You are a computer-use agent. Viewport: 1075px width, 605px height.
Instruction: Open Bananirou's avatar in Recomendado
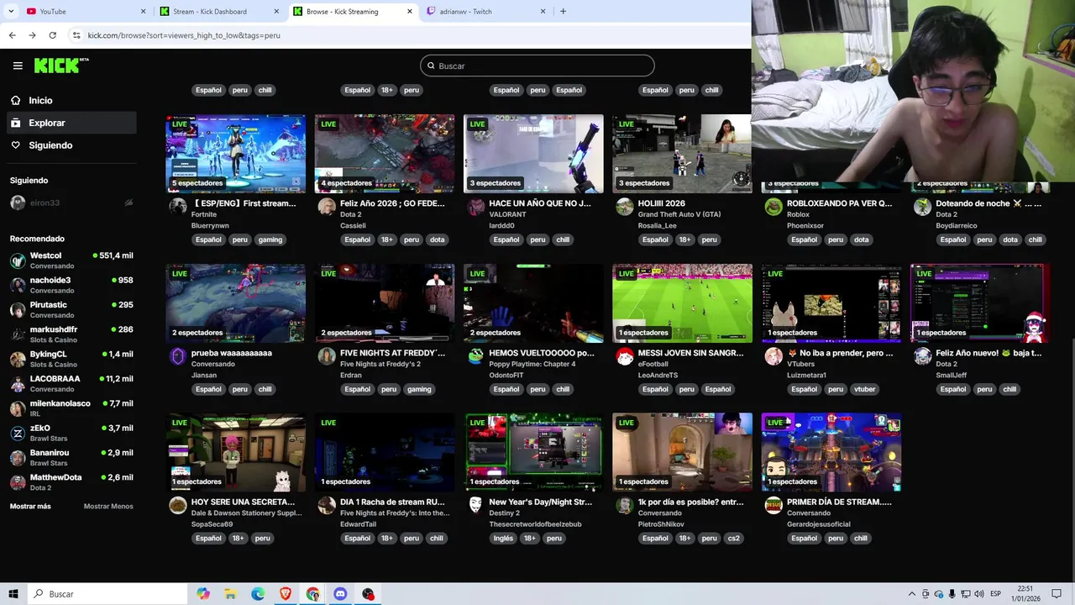point(18,458)
